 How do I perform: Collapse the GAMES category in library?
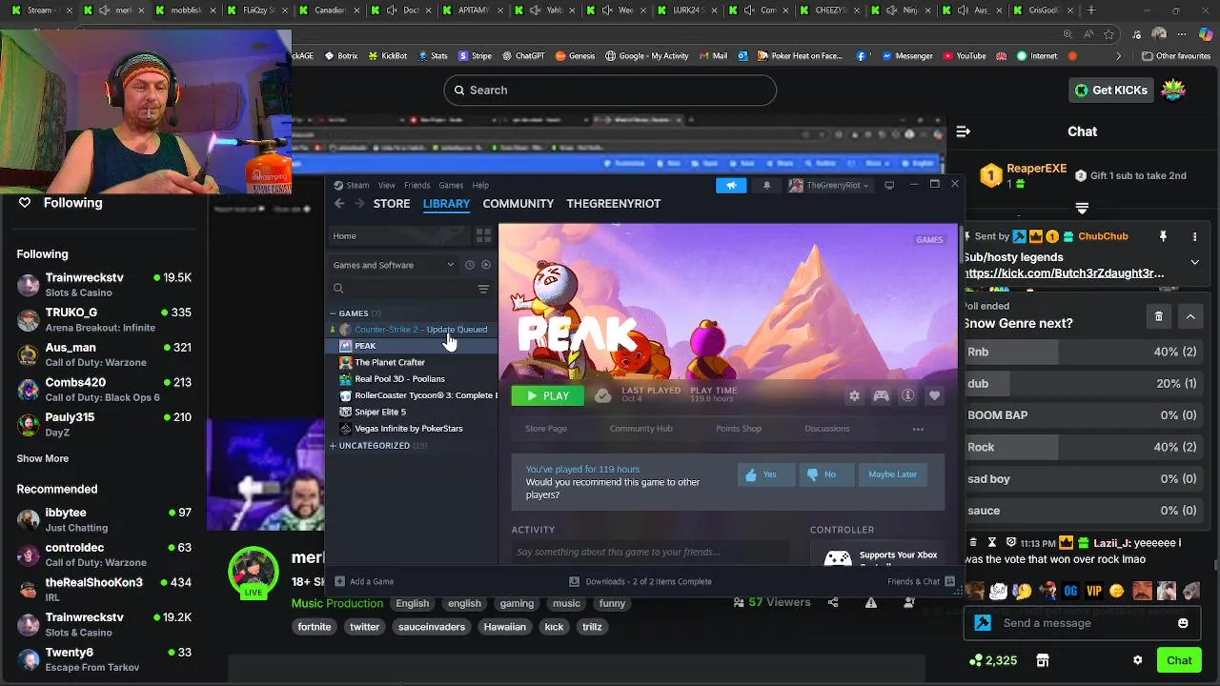333,313
